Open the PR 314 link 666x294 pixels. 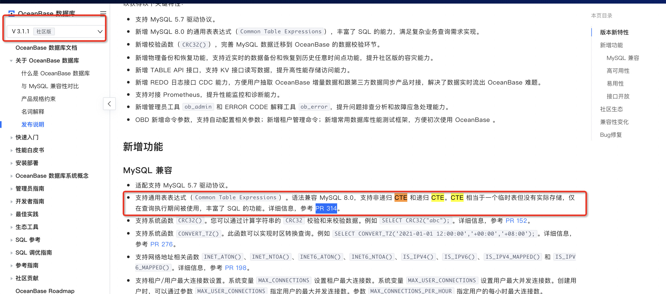[x=326, y=208]
